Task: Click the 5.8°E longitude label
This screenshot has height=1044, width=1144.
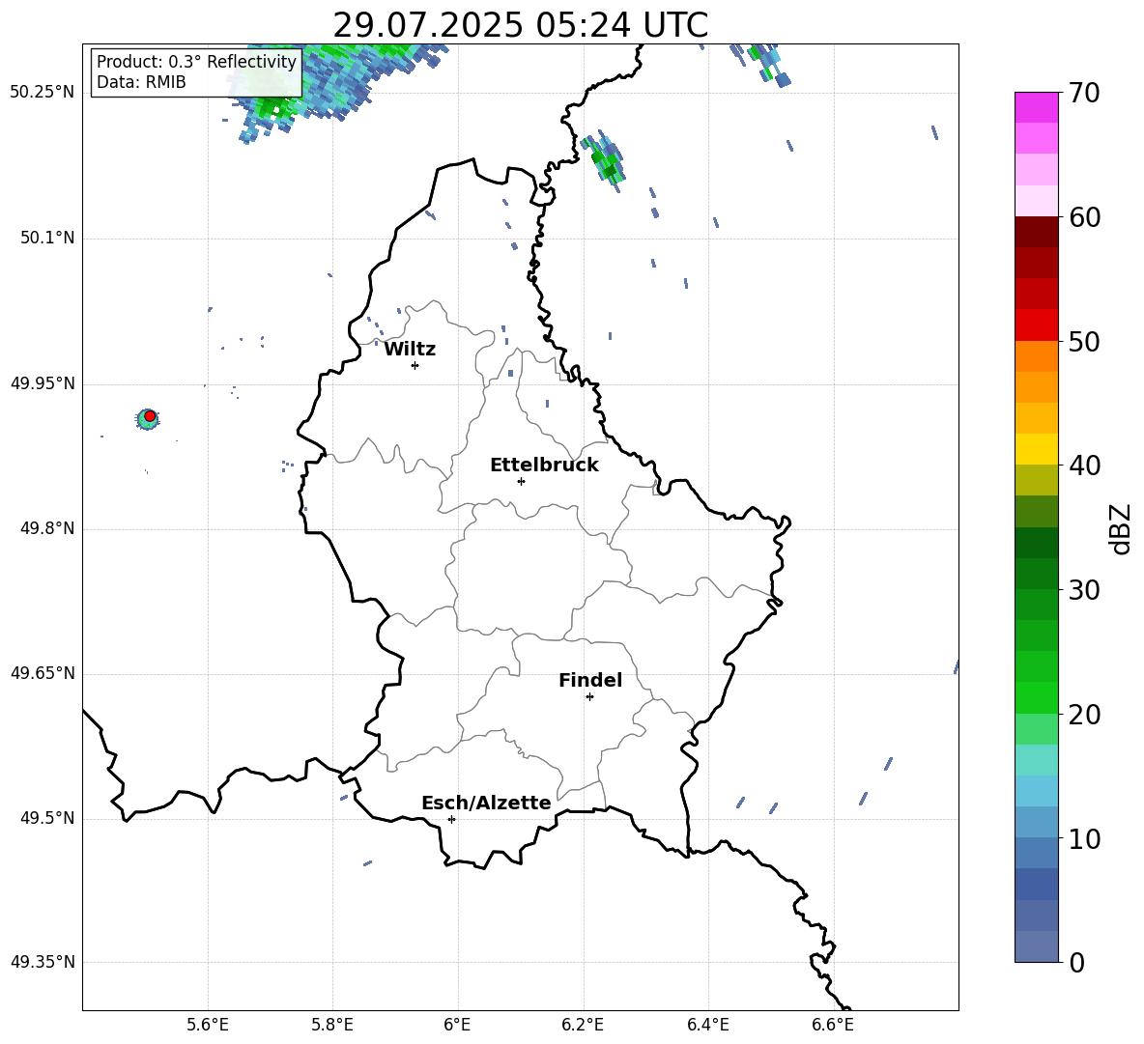Action: (332, 1025)
